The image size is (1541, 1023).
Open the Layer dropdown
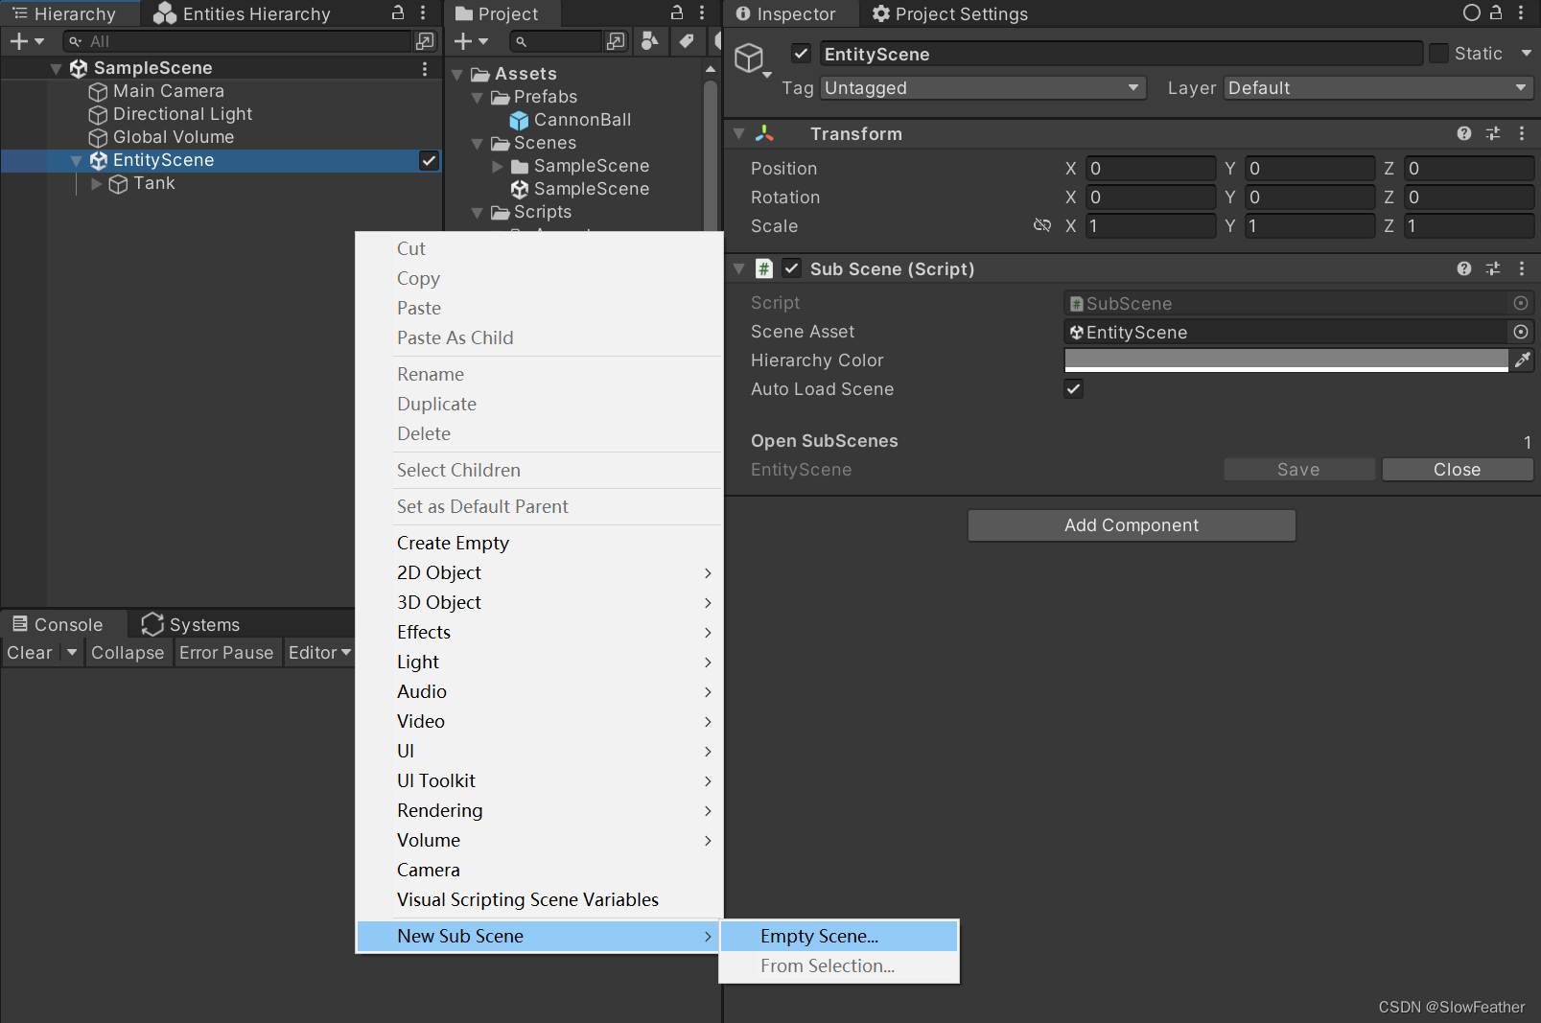[1379, 88]
